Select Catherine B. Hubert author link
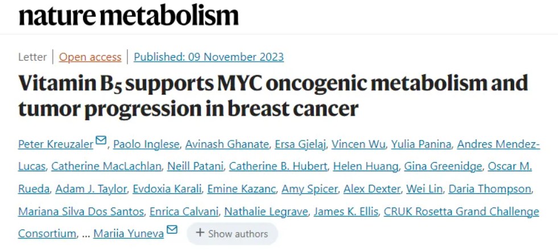558x250 pixels. [278, 166]
